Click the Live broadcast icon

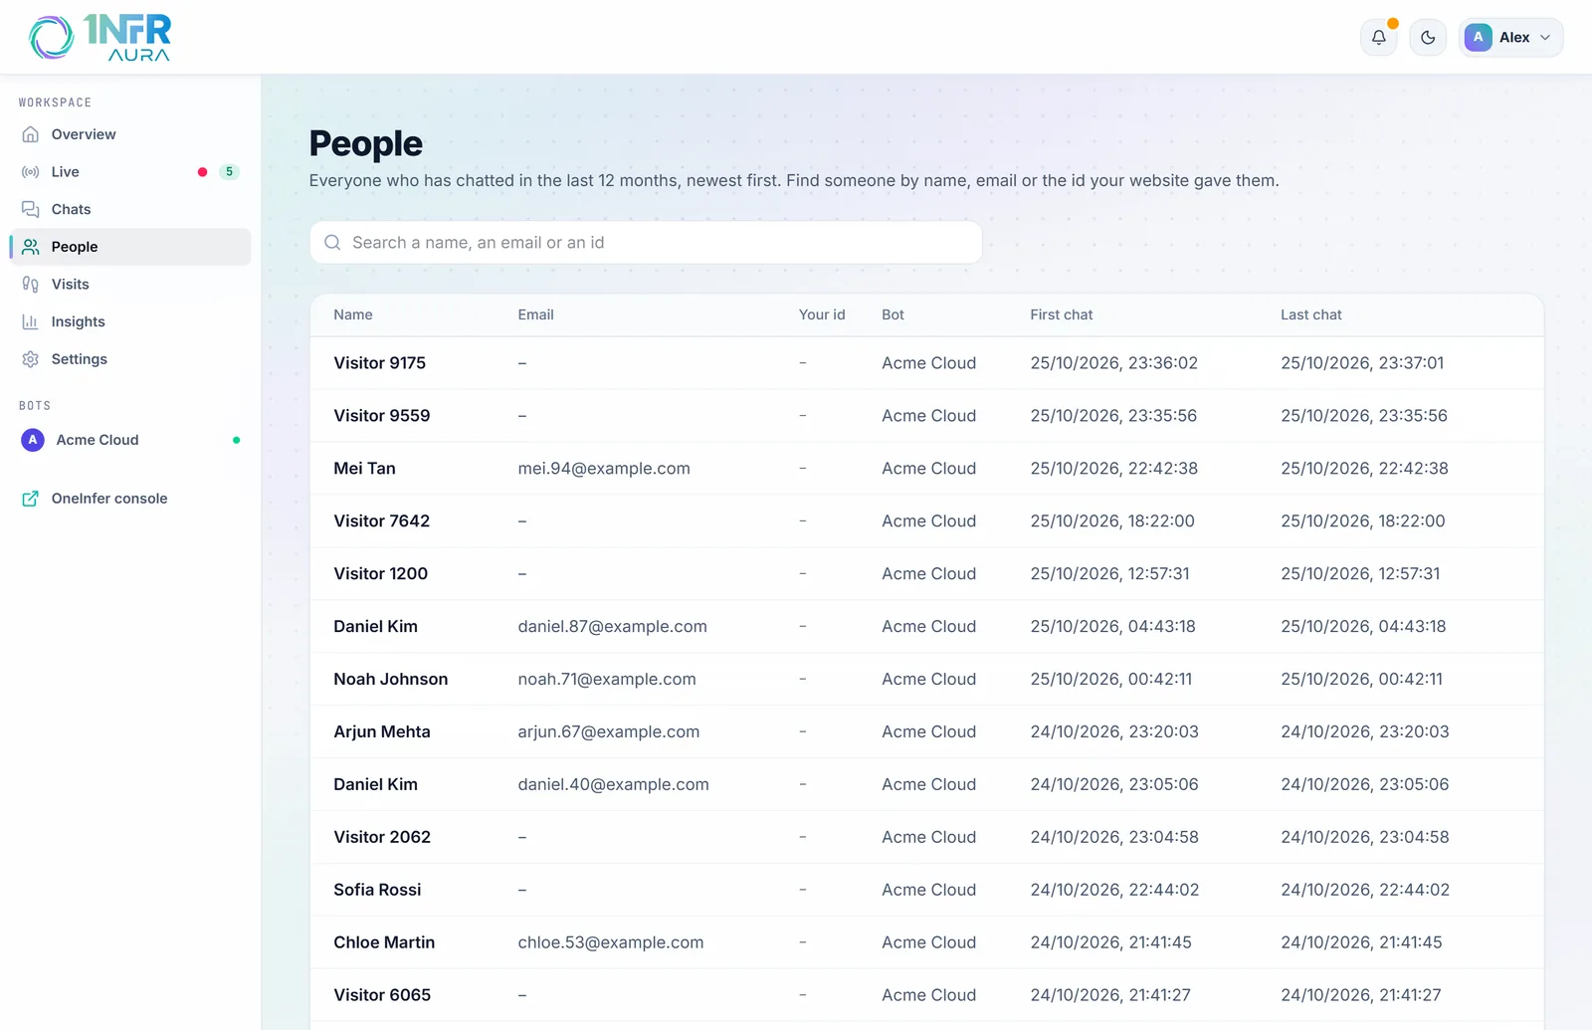point(31,172)
